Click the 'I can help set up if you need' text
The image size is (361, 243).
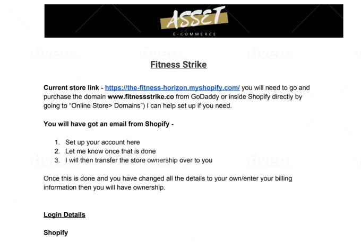coord(189,106)
